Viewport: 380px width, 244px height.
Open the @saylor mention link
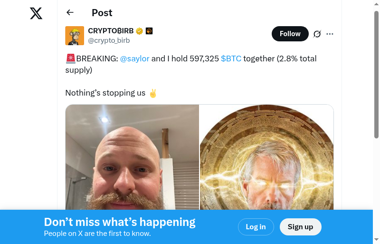pyautogui.click(x=135, y=59)
